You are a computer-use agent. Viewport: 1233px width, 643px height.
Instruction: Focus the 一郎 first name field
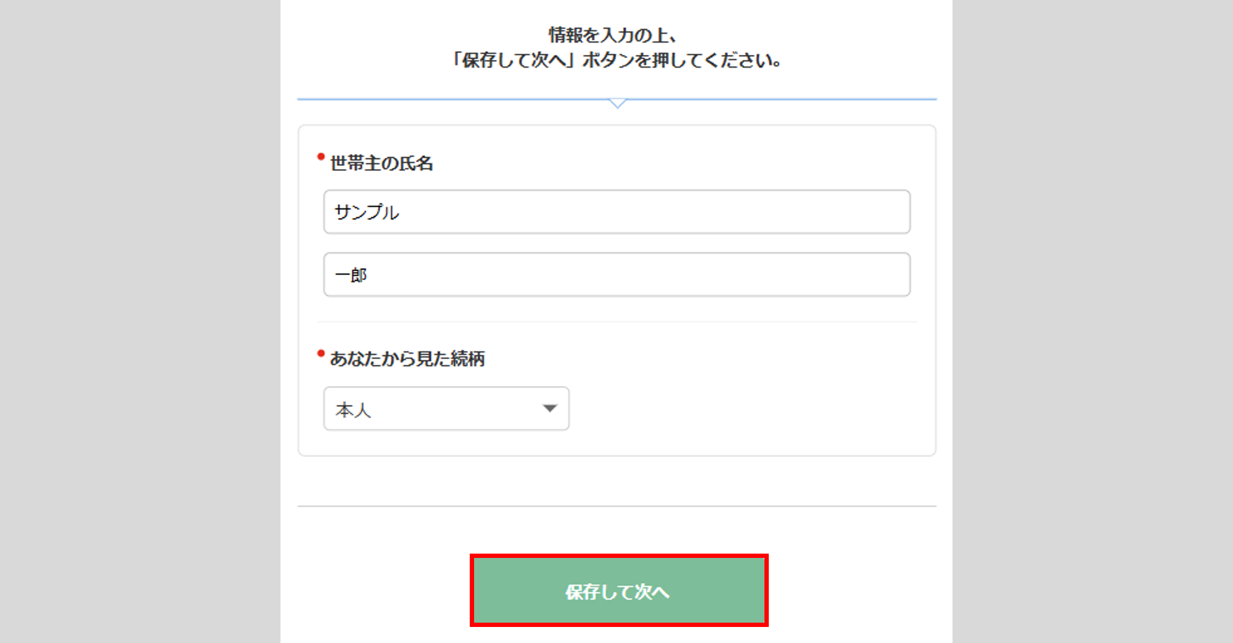pos(616,274)
